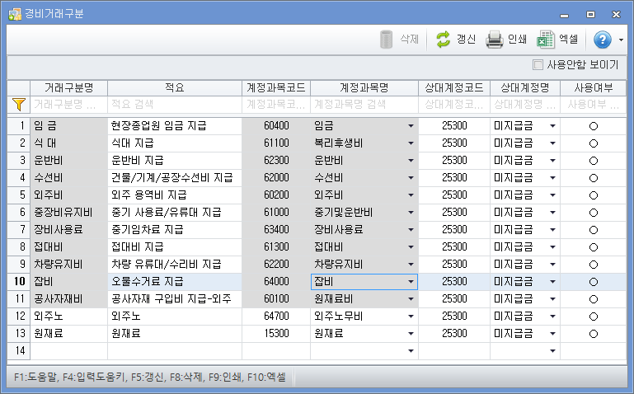Enable the 사용안함 보이기 checkbox
634x394 pixels.
coord(538,64)
